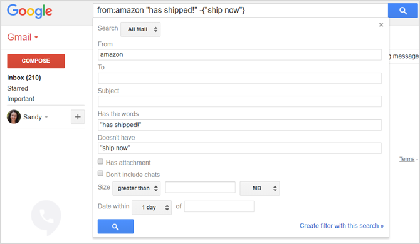Click the Google logo
Viewport: 420px width, 244px height.
tap(29, 11)
